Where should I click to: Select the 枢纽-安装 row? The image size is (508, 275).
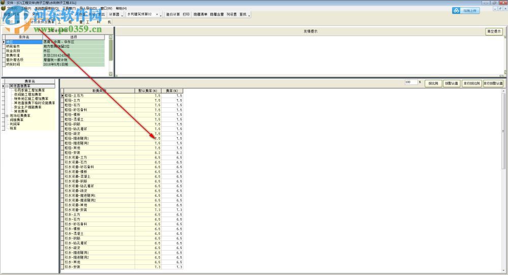pos(123,152)
